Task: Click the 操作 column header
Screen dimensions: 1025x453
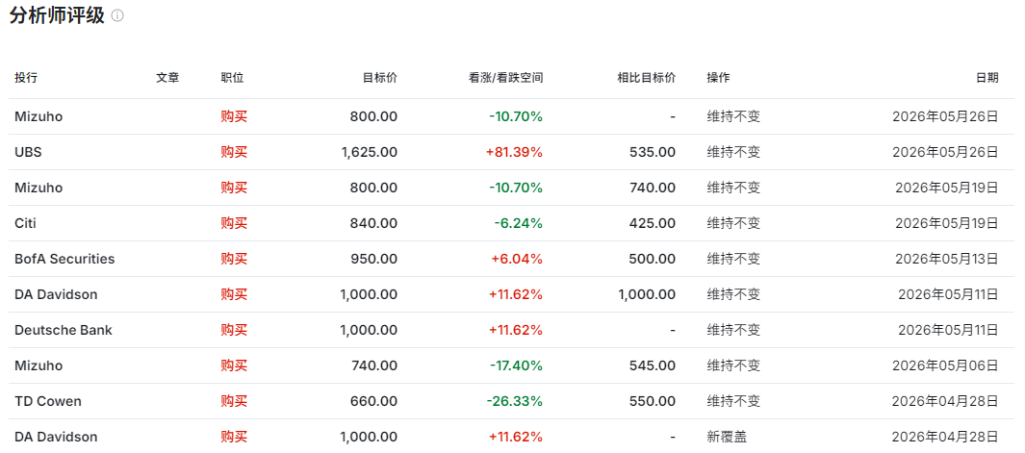Action: (718, 78)
